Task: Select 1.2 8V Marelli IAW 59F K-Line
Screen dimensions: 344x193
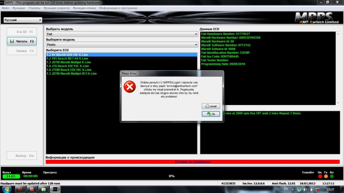Action: click(x=122, y=55)
